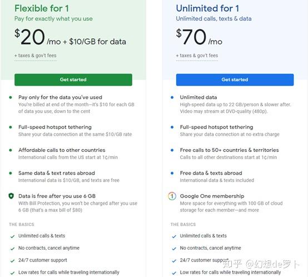Click Pay only for the data you've used
This screenshot has width=308, height=277.
[60, 97]
